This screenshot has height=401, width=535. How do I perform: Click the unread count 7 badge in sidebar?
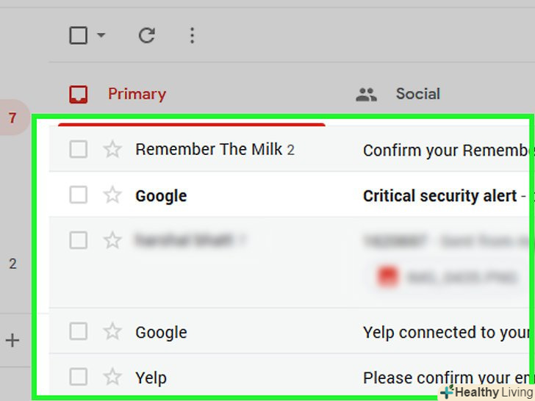pos(12,118)
